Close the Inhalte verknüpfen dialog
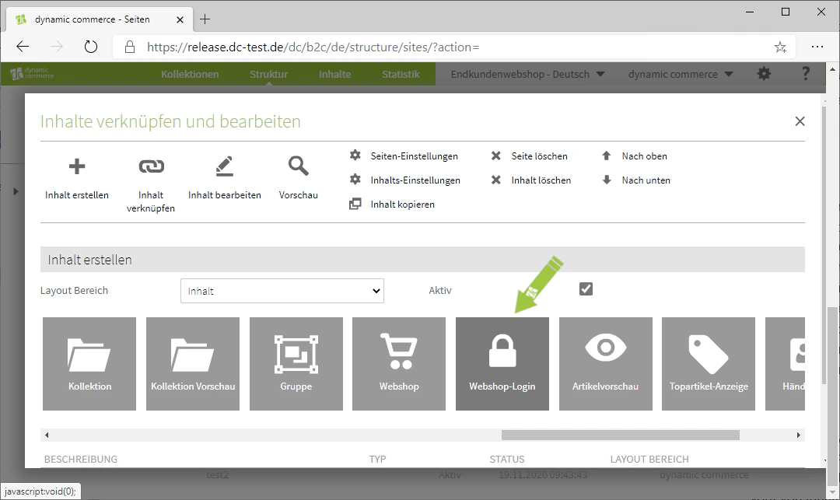The image size is (840, 500). pyautogui.click(x=800, y=121)
